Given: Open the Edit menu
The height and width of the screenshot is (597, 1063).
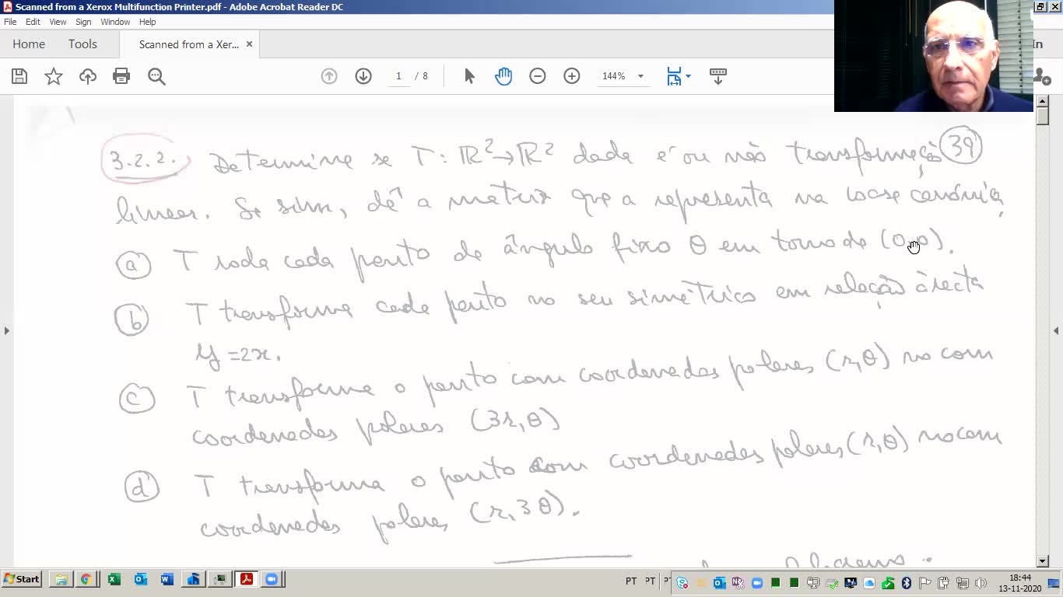Looking at the screenshot, I should [33, 22].
